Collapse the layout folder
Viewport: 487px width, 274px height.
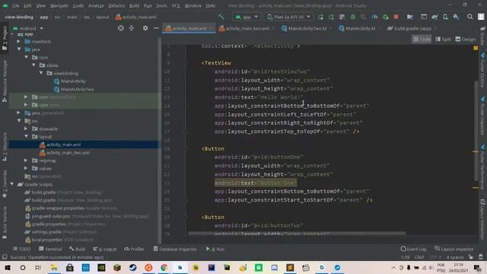point(27,137)
